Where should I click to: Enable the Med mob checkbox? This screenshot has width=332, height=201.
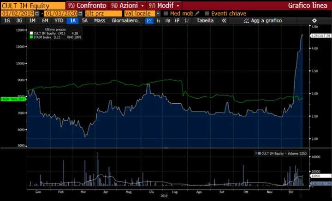tap(166, 13)
